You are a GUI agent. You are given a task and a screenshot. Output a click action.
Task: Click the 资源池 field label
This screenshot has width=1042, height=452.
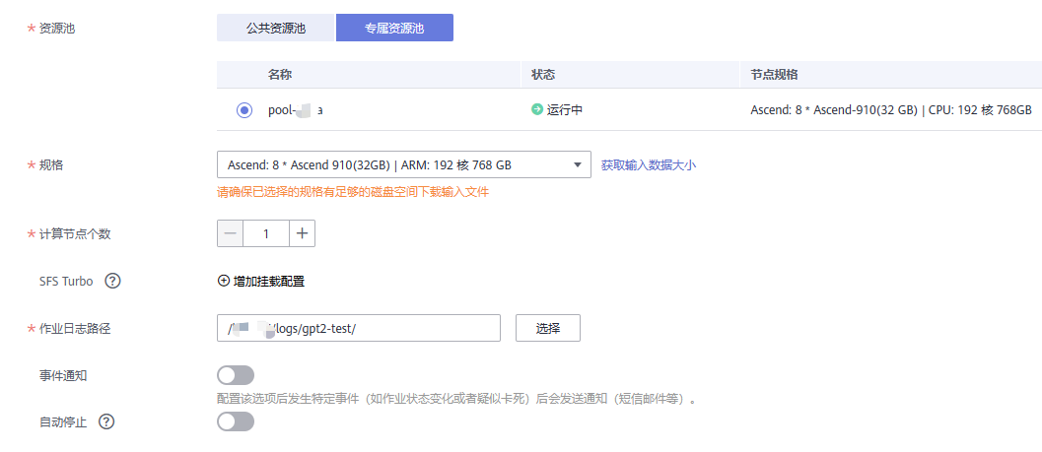coord(57,28)
